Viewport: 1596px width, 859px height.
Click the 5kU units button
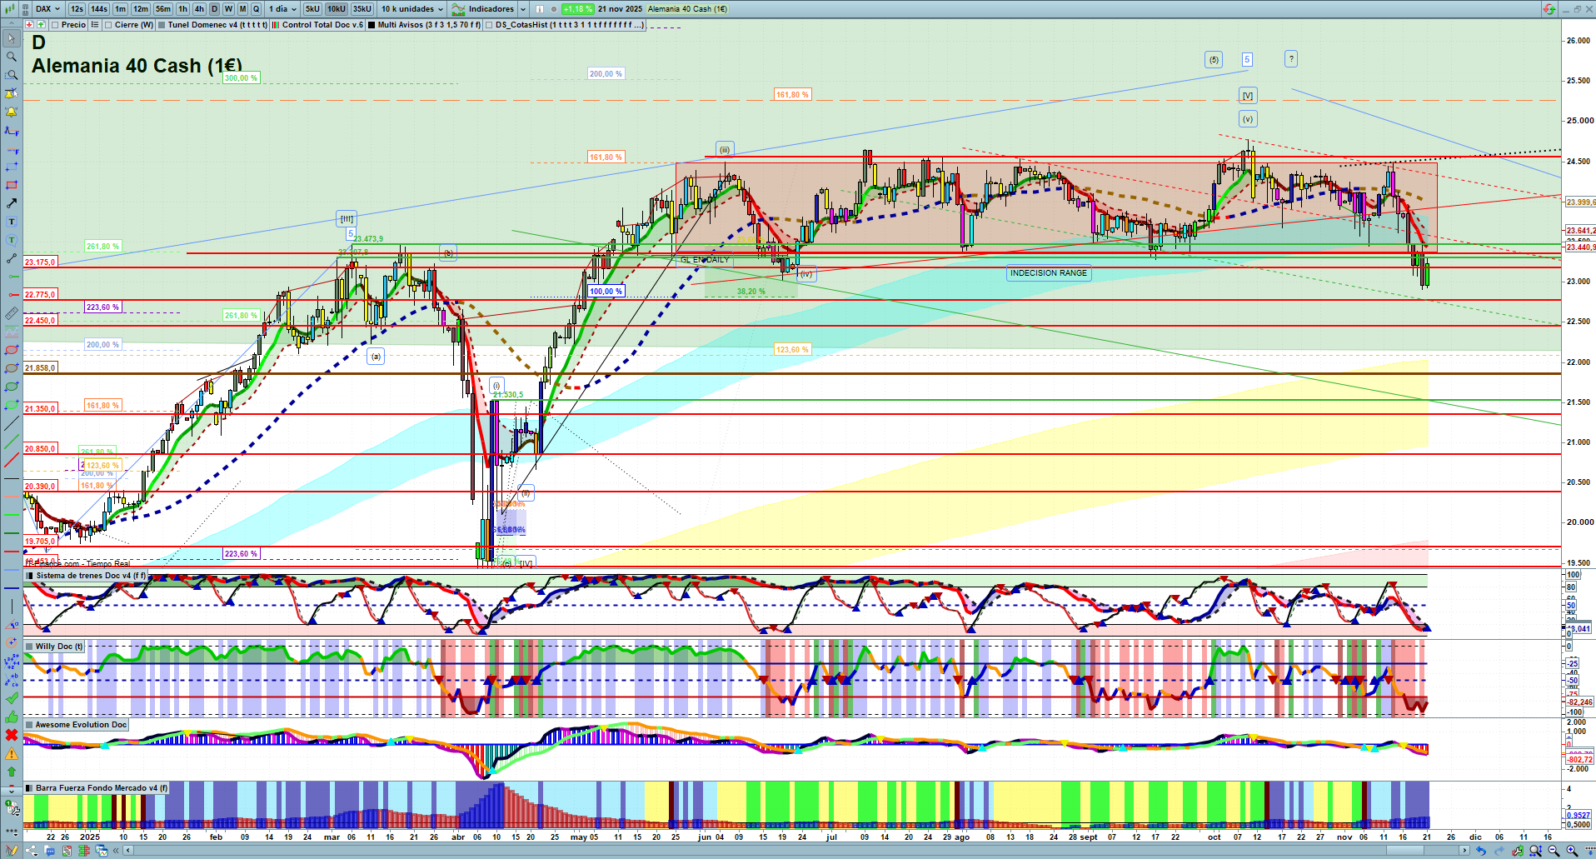(312, 9)
